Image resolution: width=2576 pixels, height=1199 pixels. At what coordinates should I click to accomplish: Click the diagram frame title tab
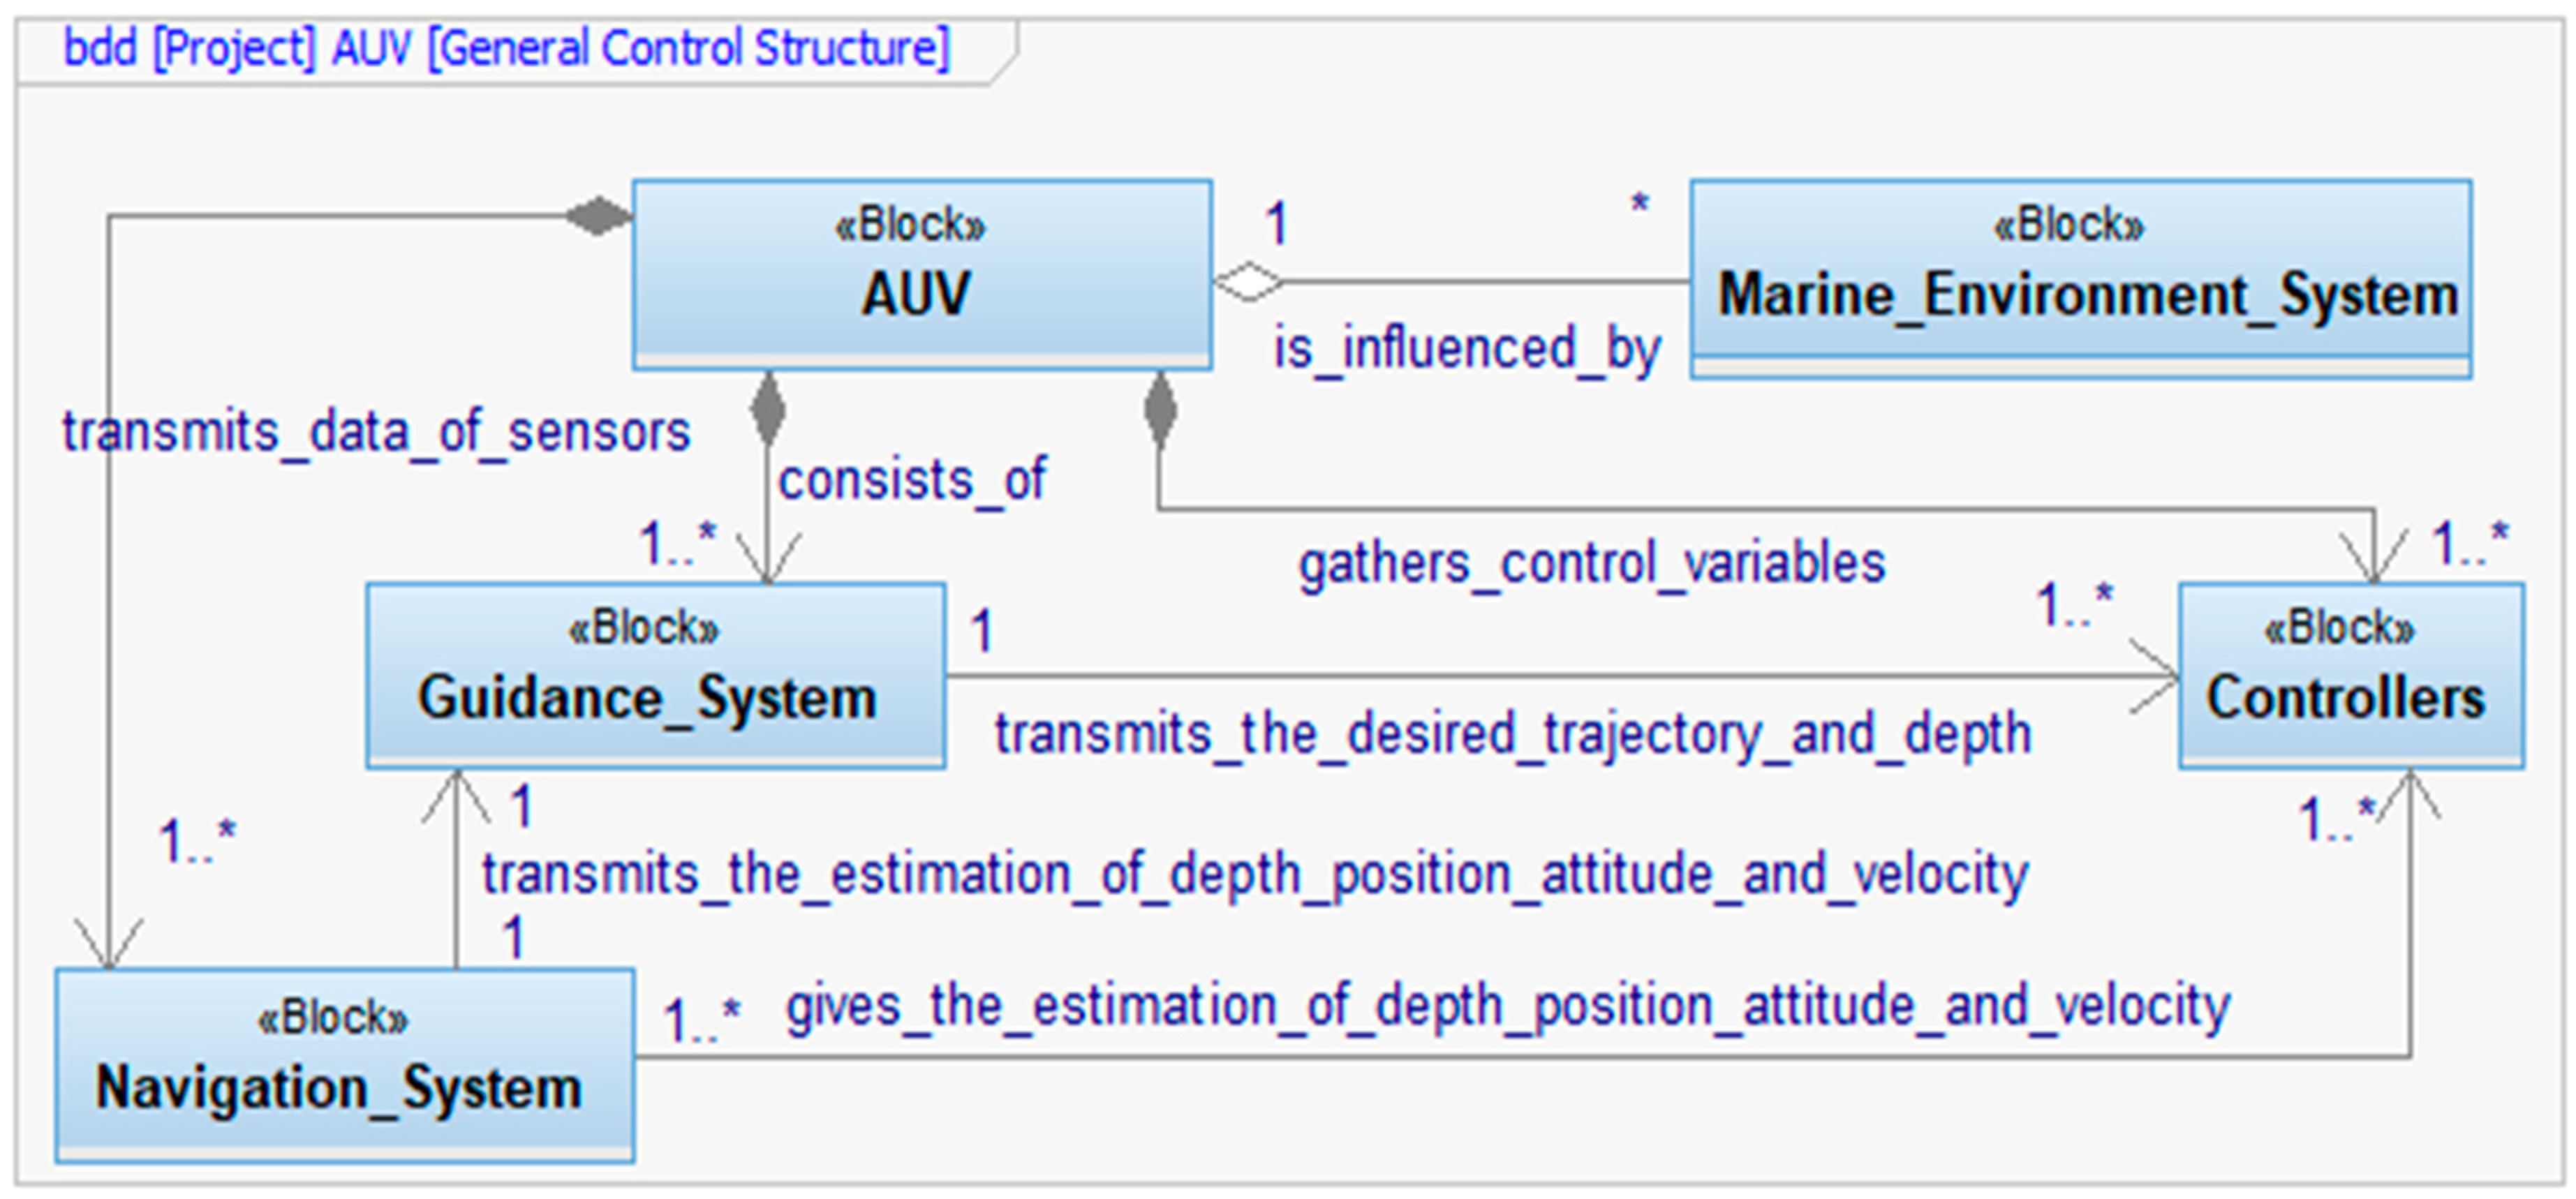506,48
